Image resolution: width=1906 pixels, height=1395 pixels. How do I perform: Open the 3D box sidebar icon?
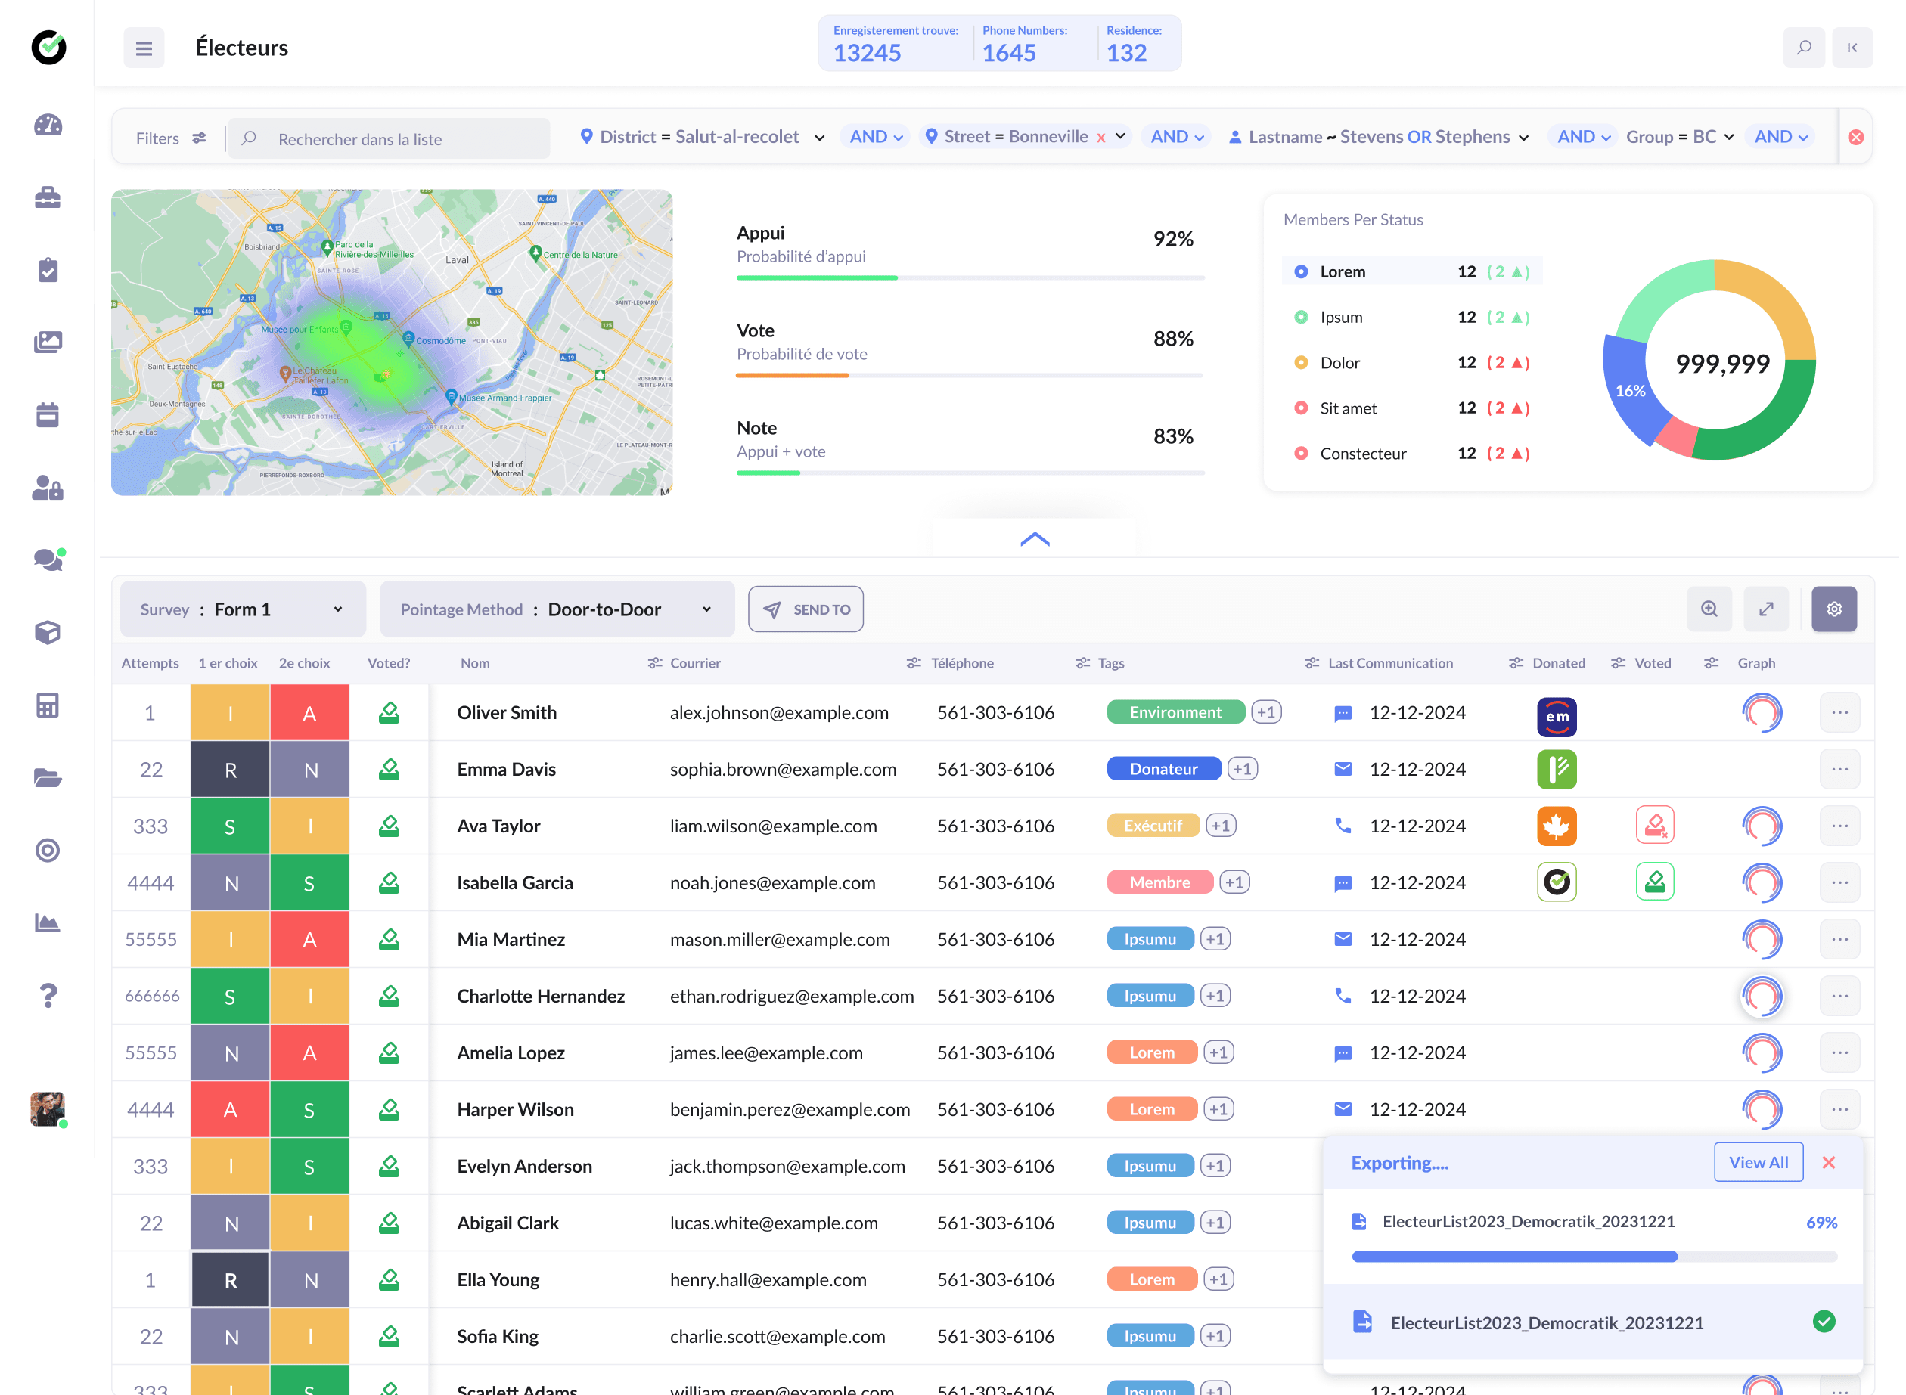(48, 631)
